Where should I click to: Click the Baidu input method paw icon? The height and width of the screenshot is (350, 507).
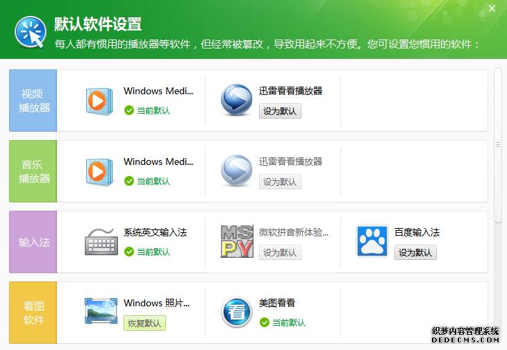click(372, 242)
